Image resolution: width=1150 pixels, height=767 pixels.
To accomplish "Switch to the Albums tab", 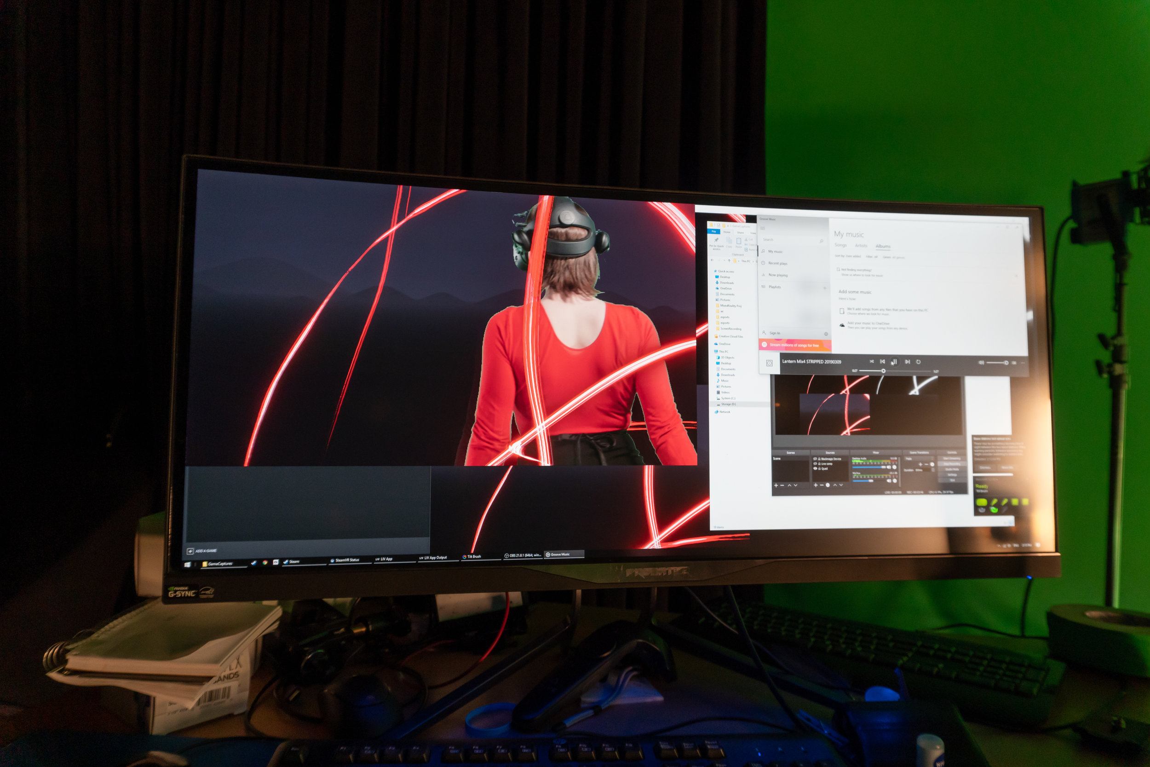I will pyautogui.click(x=883, y=246).
